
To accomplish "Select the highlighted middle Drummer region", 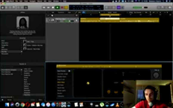I will point(110,20).
